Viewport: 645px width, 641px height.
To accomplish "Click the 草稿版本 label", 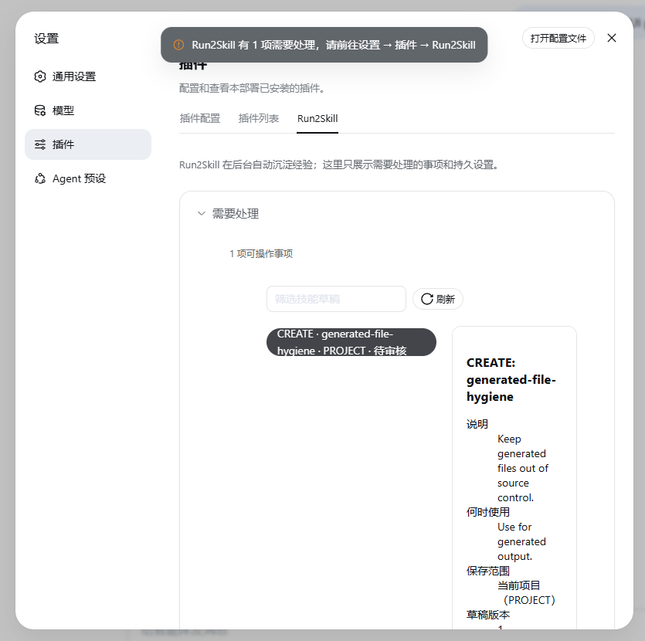I will click(x=488, y=615).
